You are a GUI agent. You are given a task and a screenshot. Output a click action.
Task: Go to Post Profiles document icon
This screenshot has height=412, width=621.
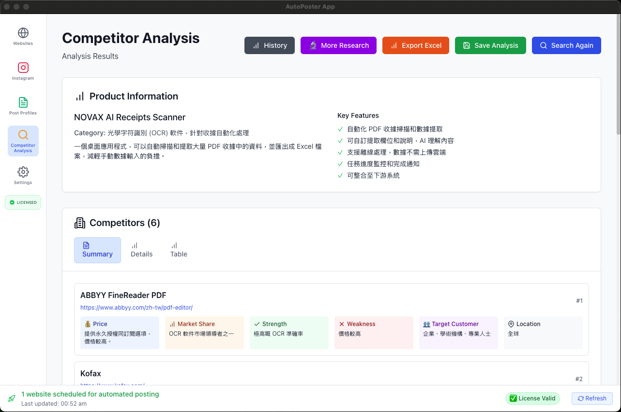click(x=23, y=102)
